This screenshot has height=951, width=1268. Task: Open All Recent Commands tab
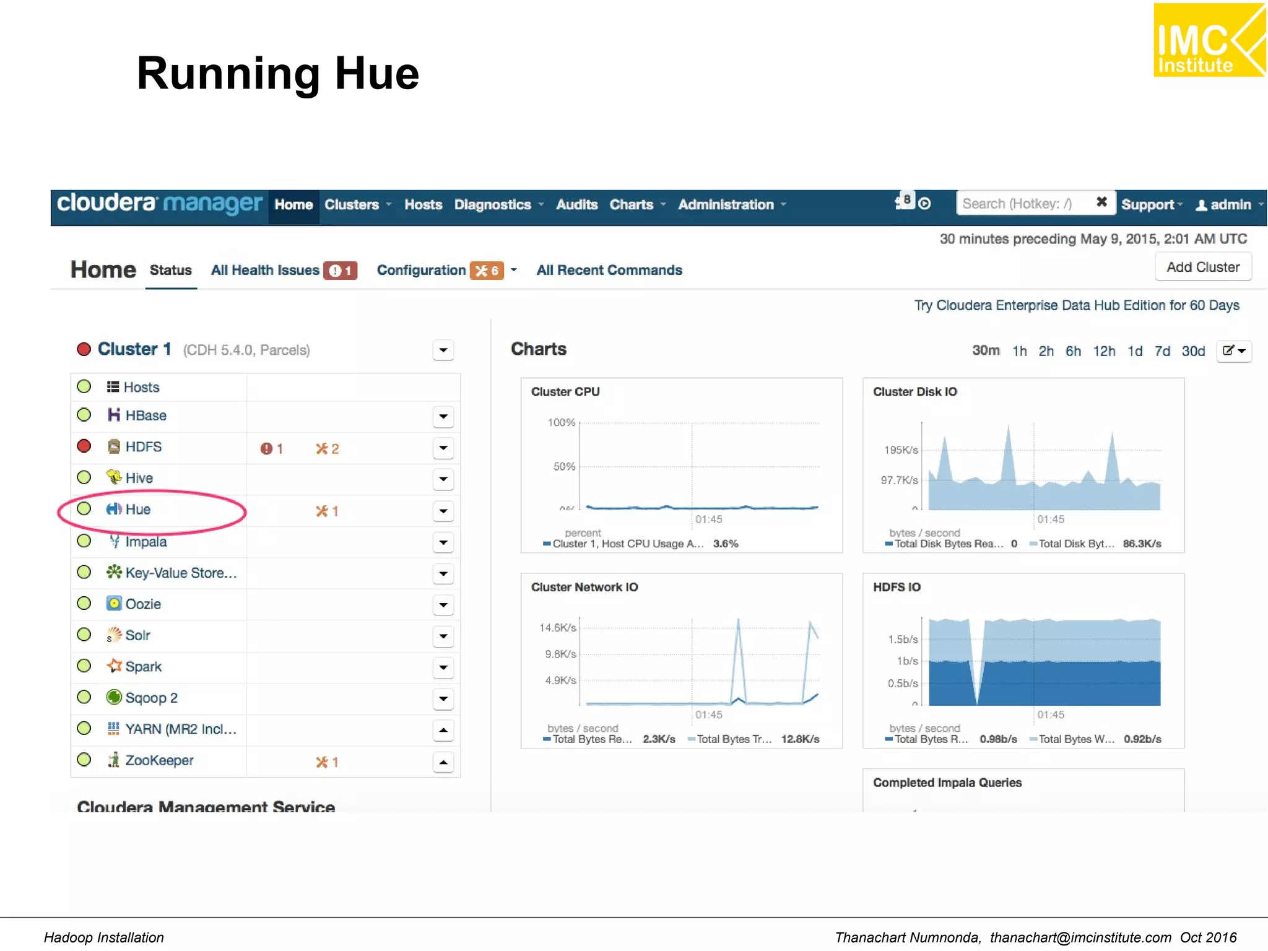[609, 271]
